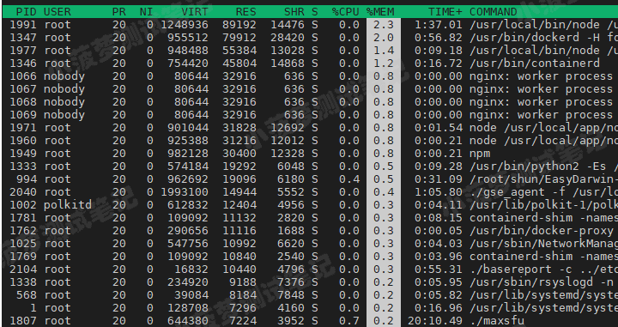
Task: Click the ./maxsfu command
Action: [x=497, y=321]
